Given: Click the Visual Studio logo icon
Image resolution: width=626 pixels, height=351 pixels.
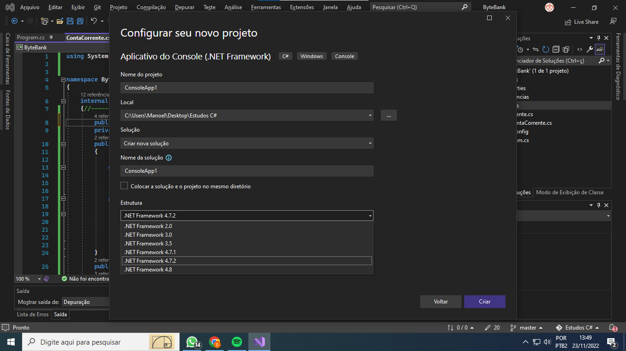Looking at the screenshot, I should pos(10,7).
